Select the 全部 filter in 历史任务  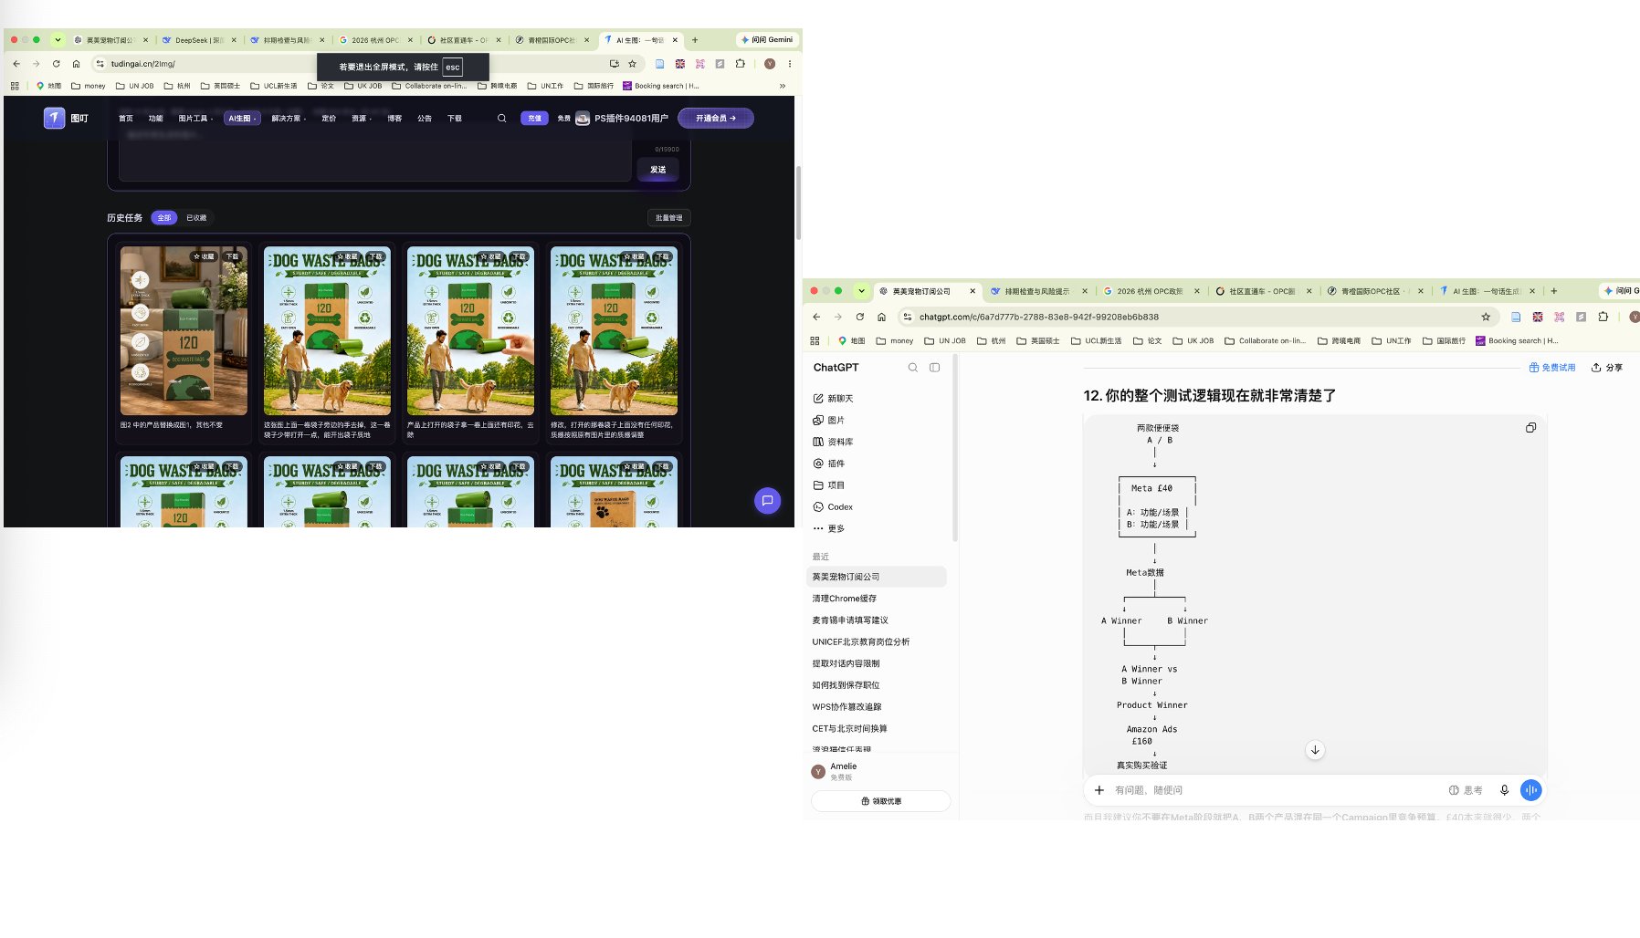pos(164,218)
